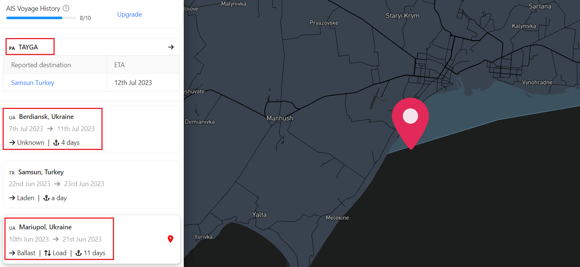Click the 8/10 usage progress bar

click(41, 18)
